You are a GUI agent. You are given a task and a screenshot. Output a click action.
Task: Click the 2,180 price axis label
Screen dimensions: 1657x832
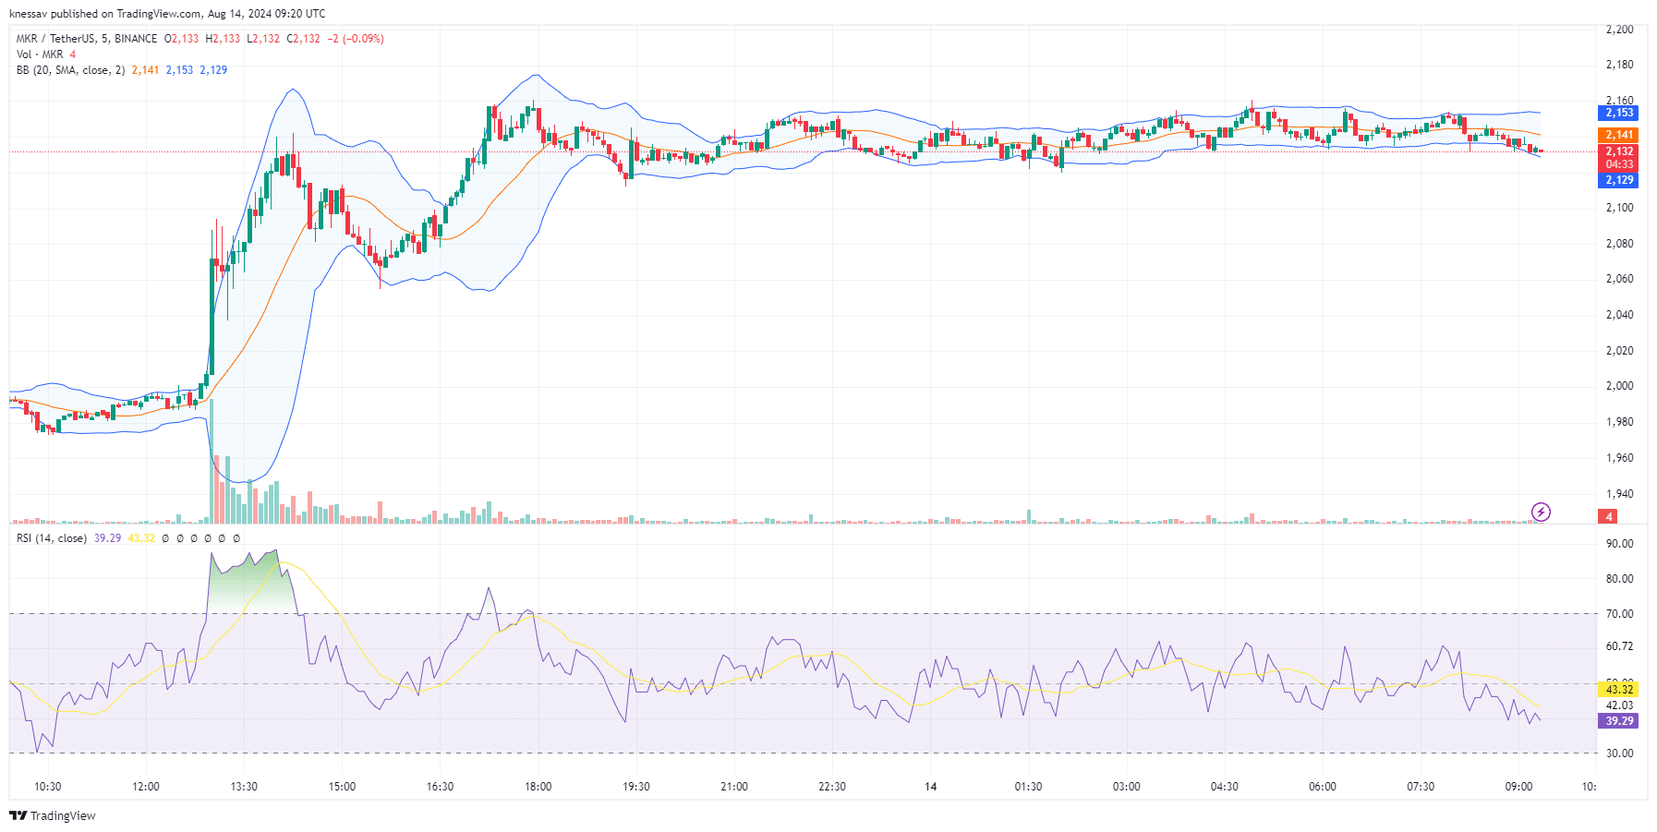click(1619, 65)
